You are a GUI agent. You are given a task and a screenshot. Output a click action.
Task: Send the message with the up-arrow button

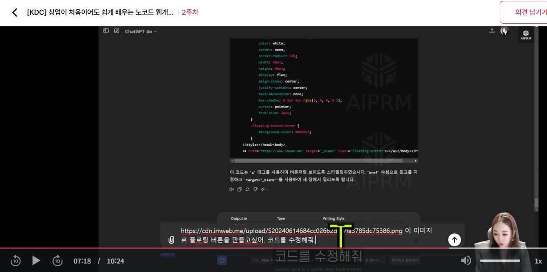[x=454, y=240]
